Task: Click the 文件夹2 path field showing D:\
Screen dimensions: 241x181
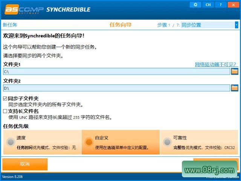Action: click(x=116, y=88)
